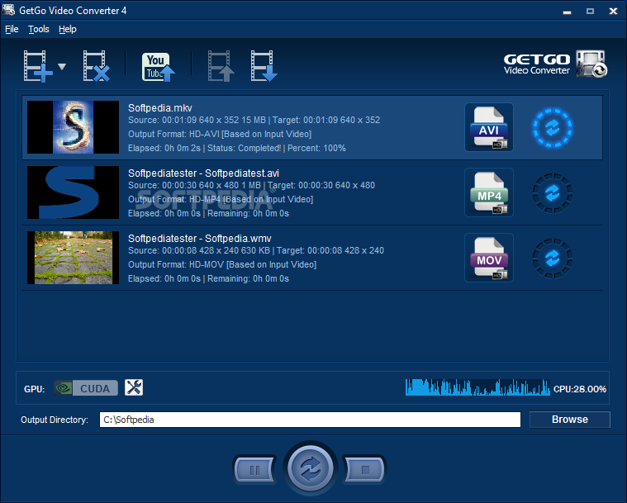
Task: Click the Add video file icon
Action: click(38, 66)
